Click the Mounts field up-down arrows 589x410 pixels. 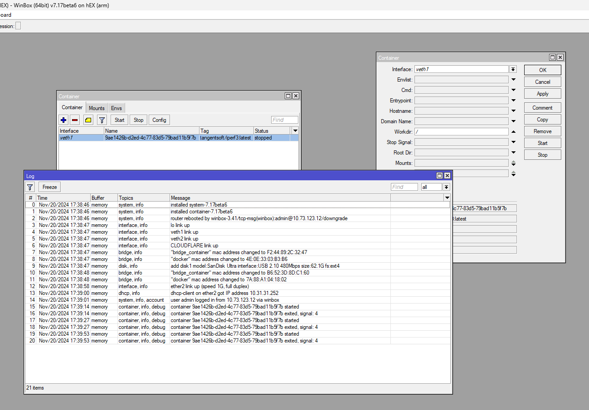513,163
